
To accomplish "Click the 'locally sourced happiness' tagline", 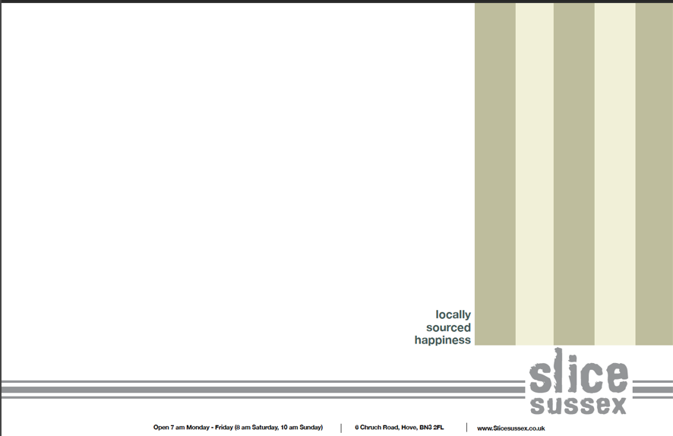I will [443, 327].
